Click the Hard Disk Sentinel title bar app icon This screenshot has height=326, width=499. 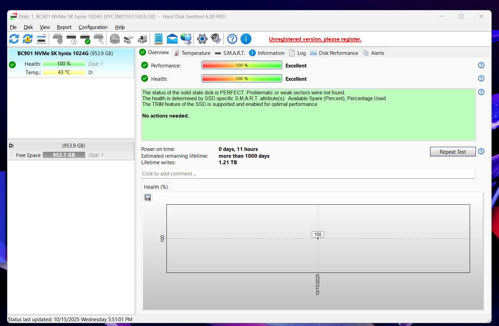click(x=14, y=16)
